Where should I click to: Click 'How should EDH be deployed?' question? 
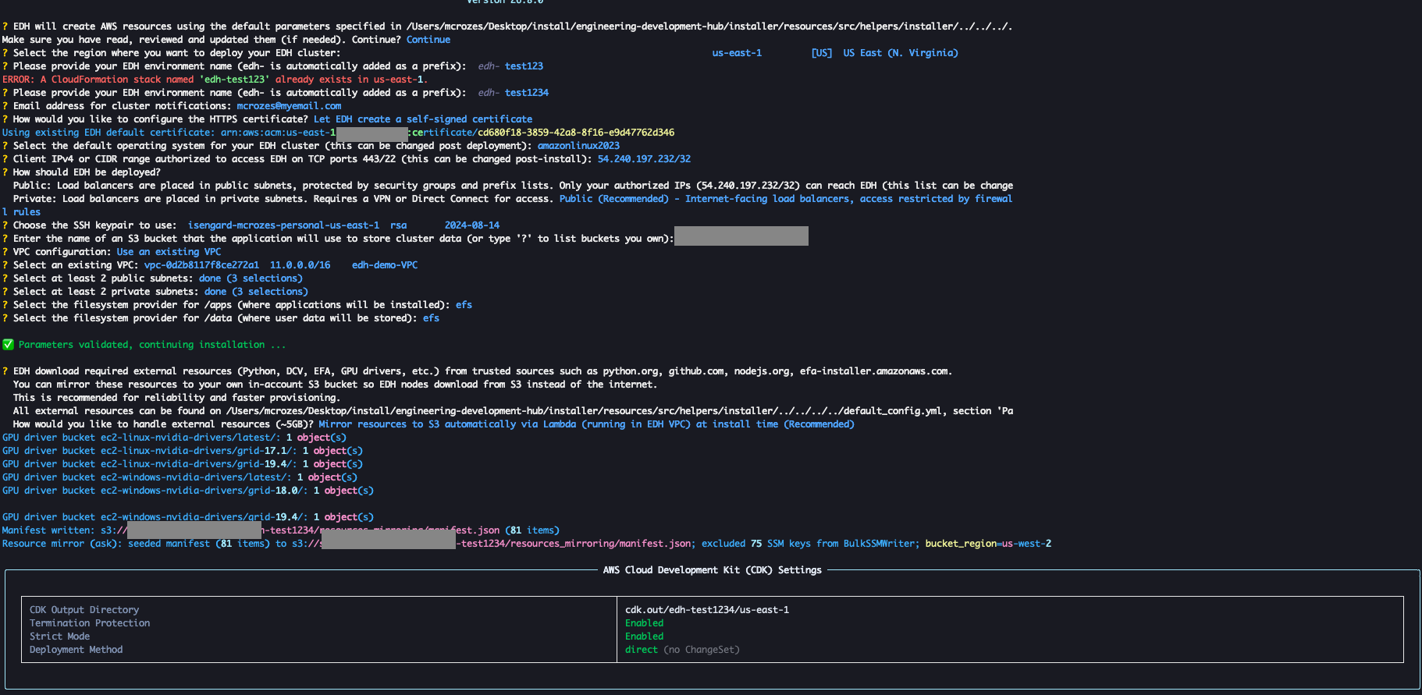tap(87, 172)
